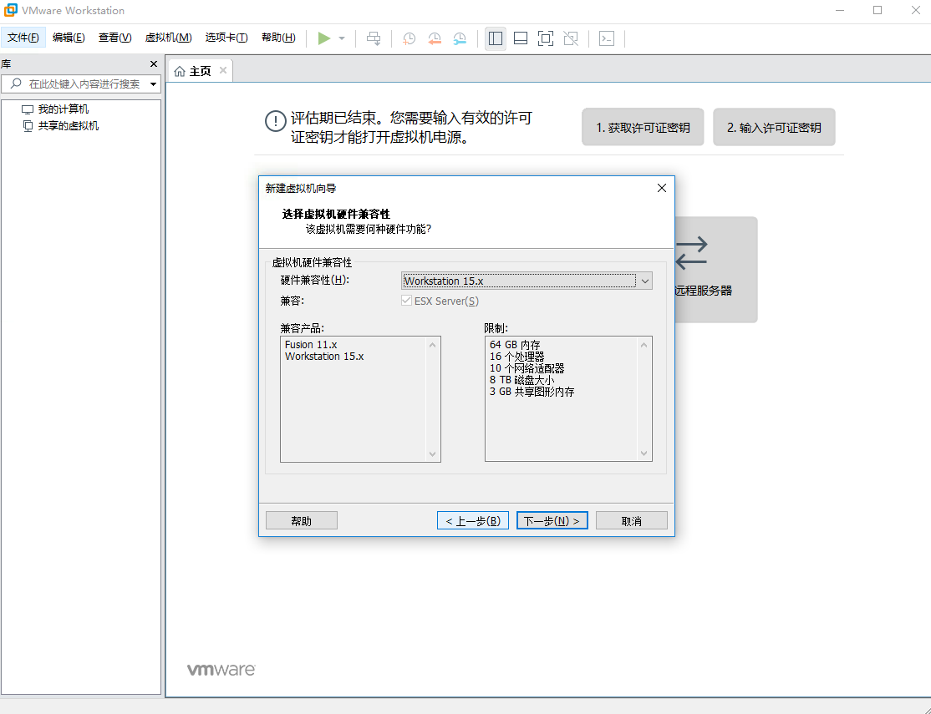Revert to snapshot using the orange arrow icon
The image size is (931, 714).
[435, 38]
